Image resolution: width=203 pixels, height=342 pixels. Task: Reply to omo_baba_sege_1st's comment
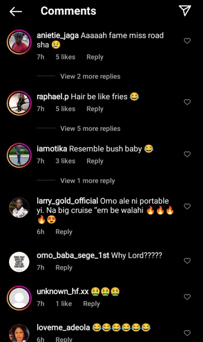pyautogui.click(x=64, y=268)
